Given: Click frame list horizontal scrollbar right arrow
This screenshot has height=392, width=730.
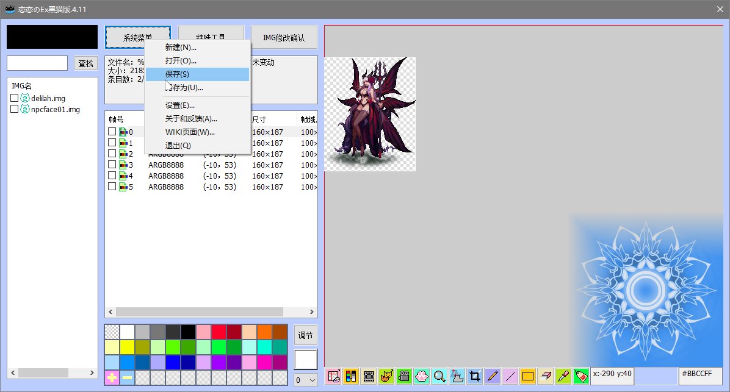Looking at the screenshot, I should 312,312.
